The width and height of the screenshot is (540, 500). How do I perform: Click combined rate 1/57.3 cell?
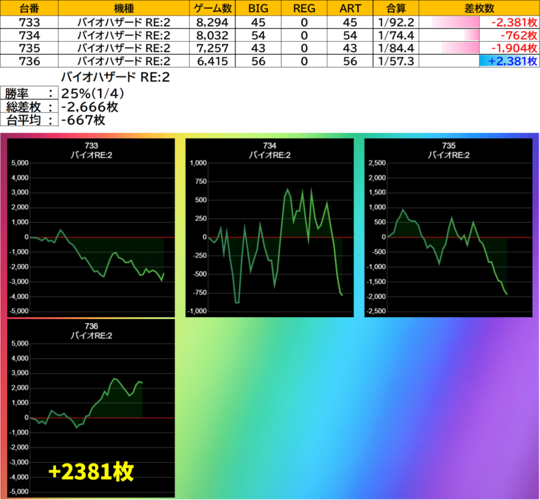pos(396,61)
